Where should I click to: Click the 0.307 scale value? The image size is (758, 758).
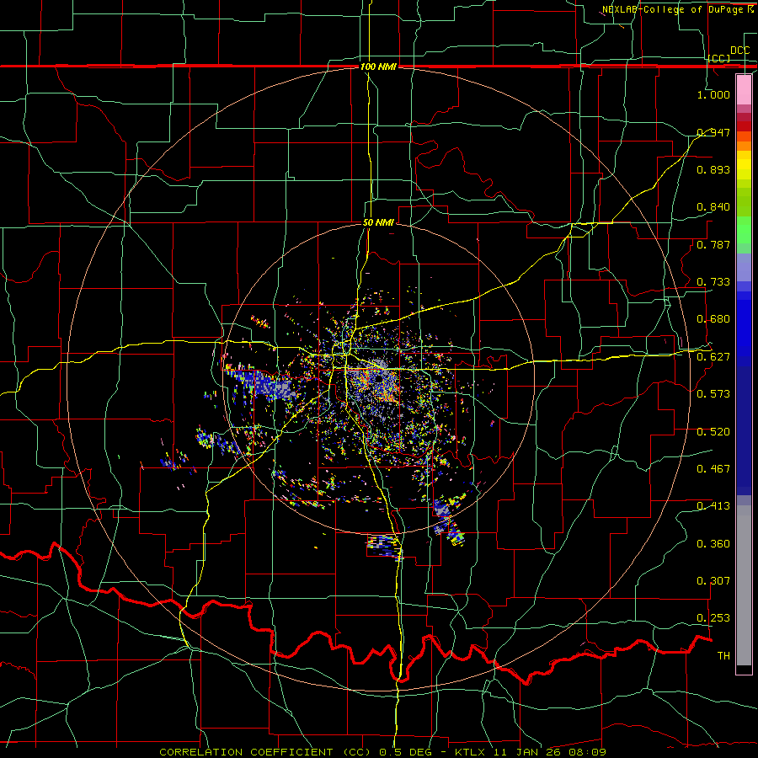[x=713, y=581]
